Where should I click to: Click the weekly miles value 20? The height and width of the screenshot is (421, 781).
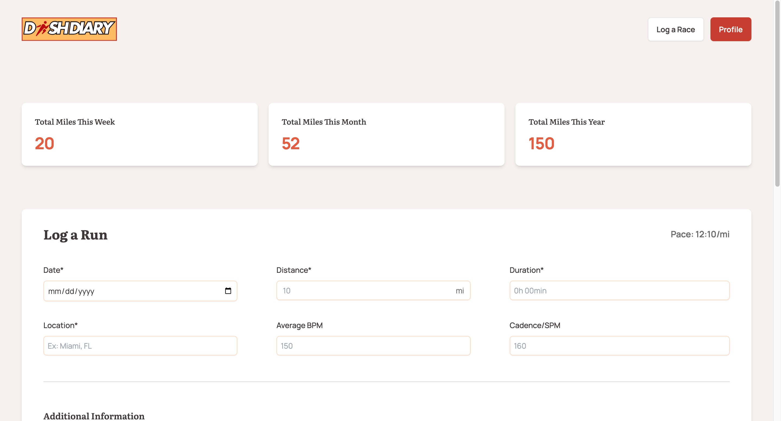tap(44, 144)
